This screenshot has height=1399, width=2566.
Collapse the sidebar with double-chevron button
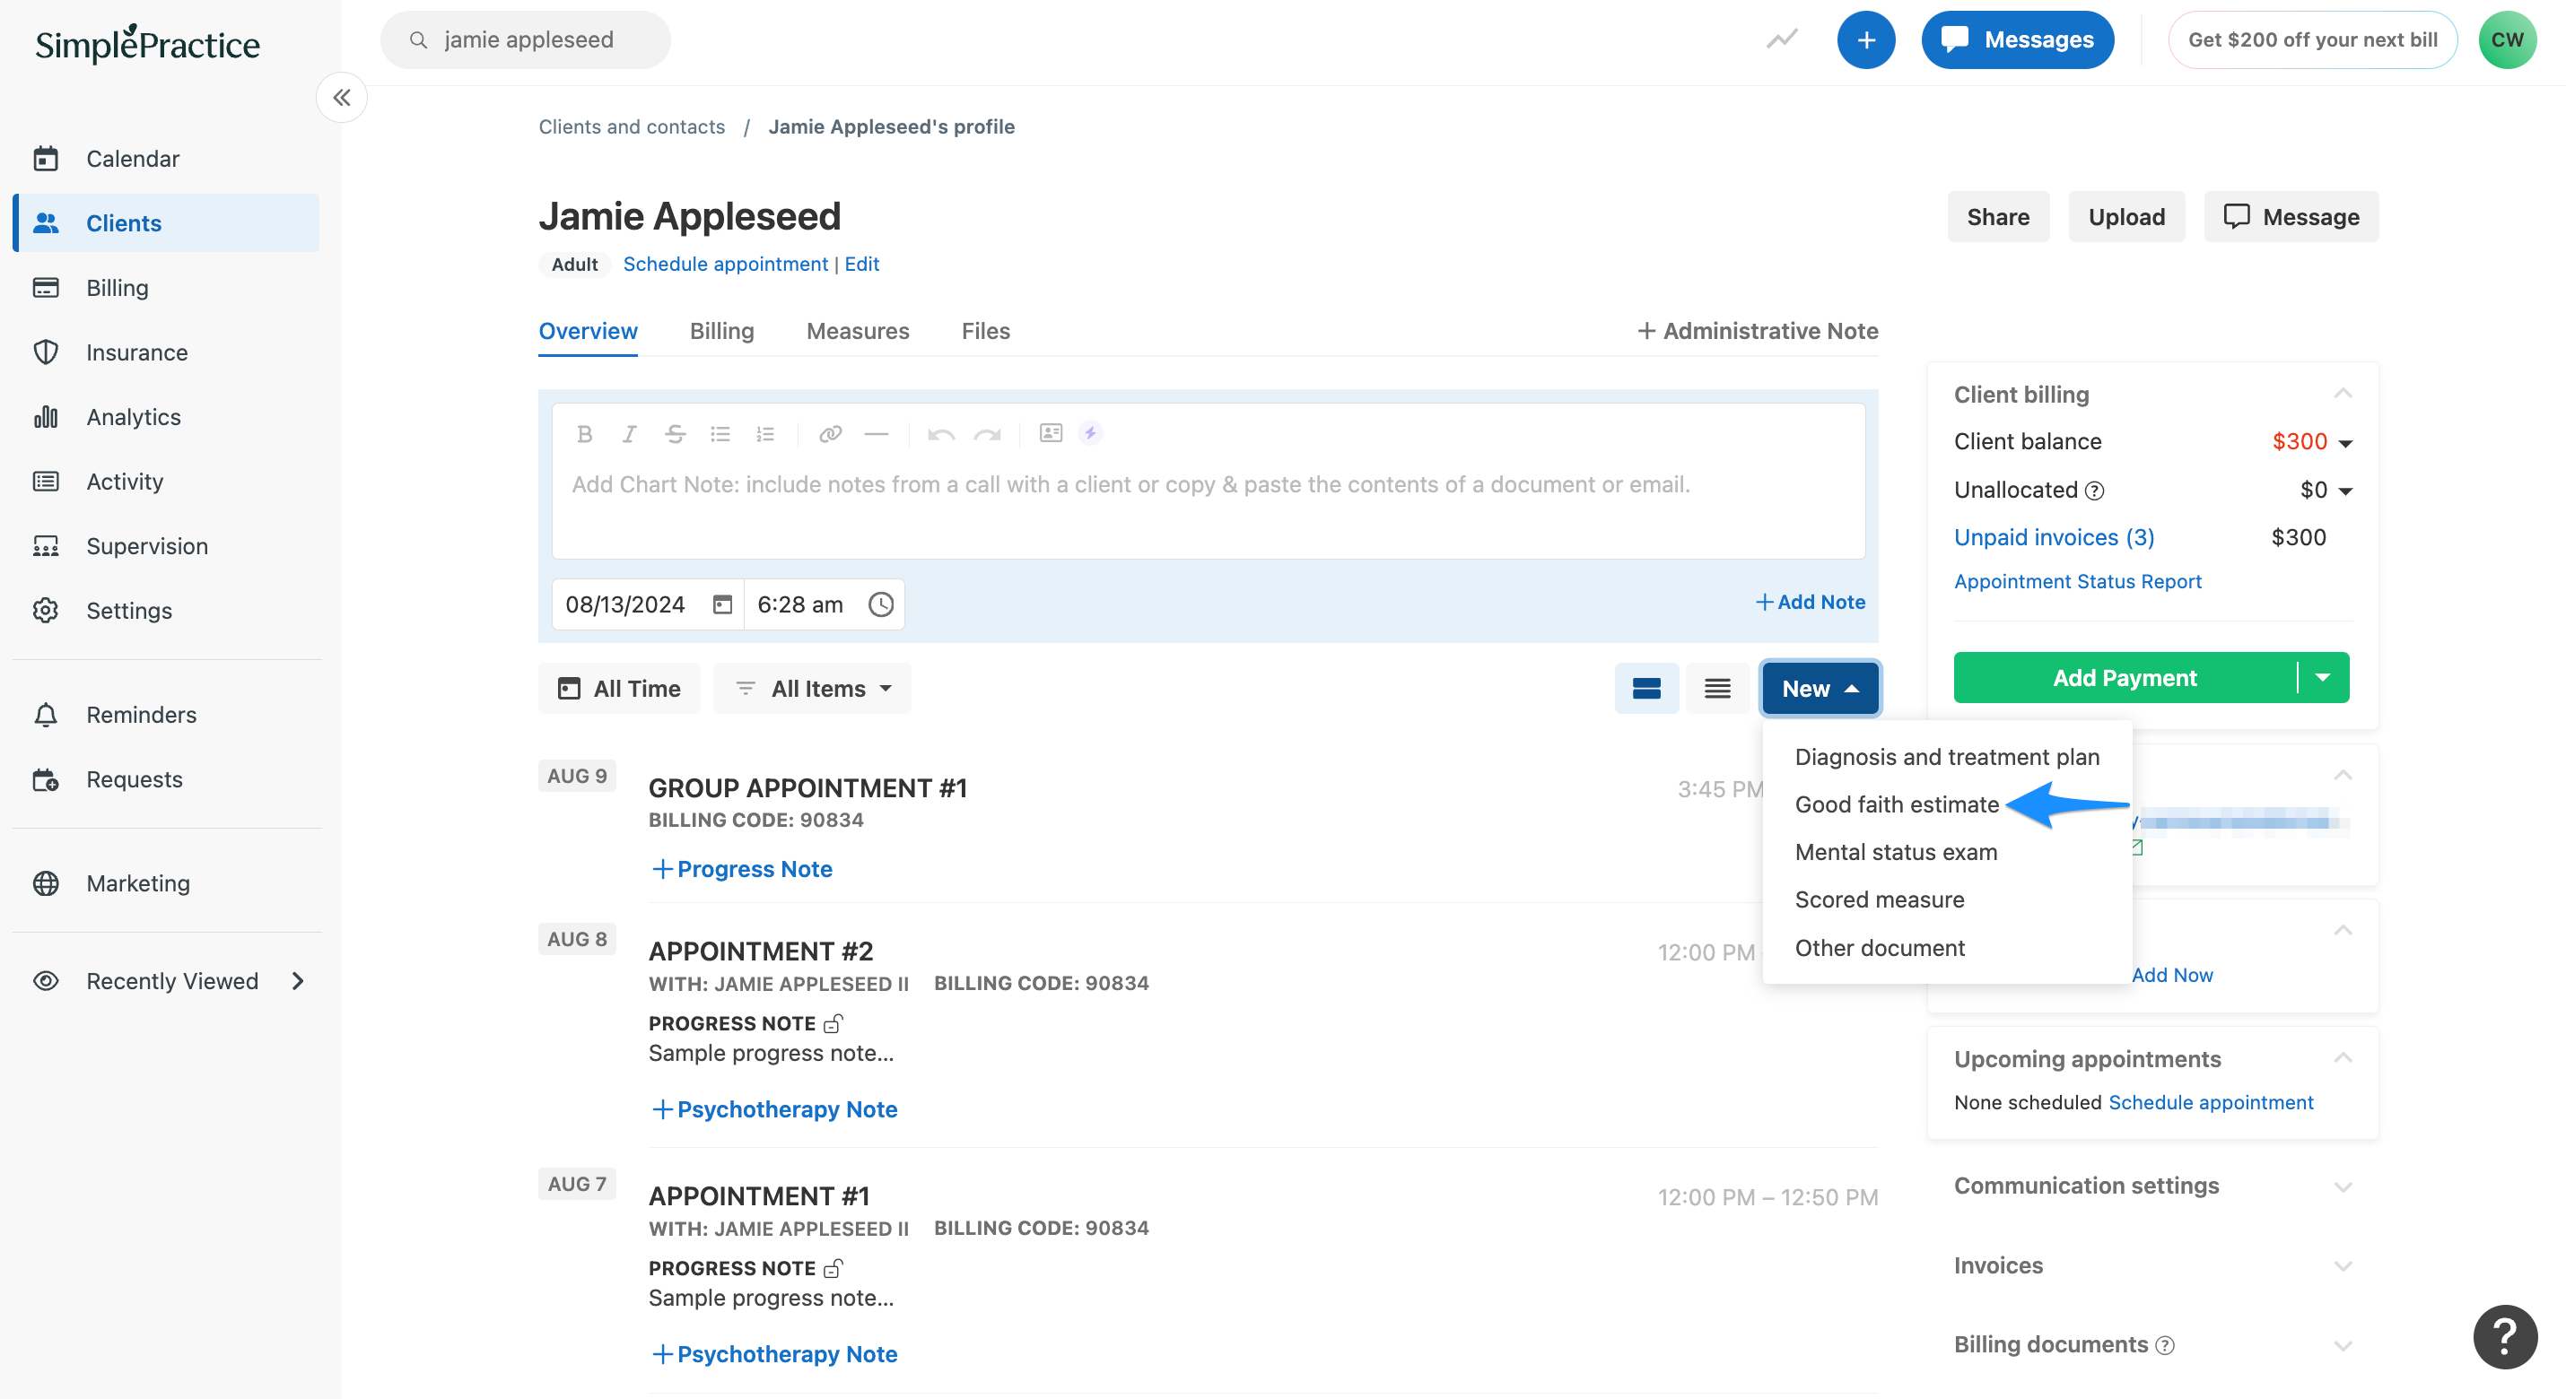click(x=342, y=98)
